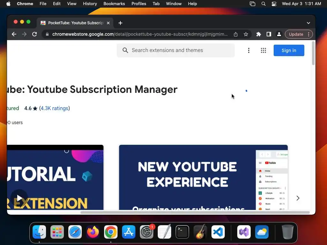The image size is (327, 245).
Task: Open the Bookmarks menu
Action: pyautogui.click(x=114, y=4)
